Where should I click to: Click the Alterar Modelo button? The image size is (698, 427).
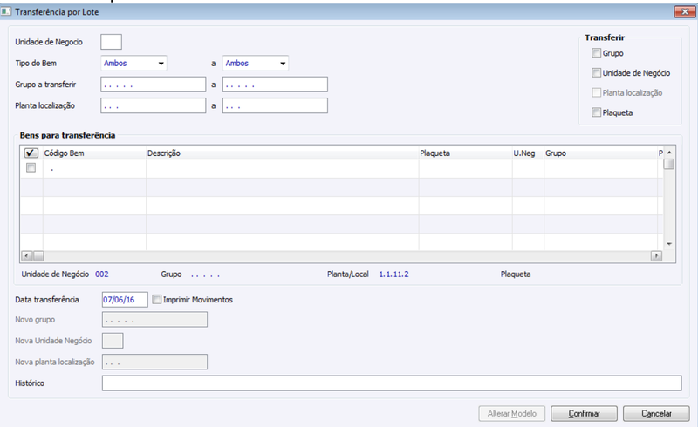coord(512,413)
